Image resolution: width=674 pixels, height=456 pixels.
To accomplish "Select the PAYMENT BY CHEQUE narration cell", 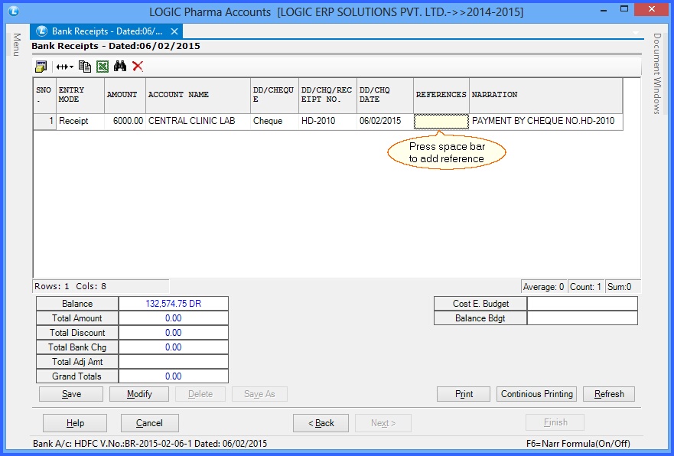I will pyautogui.click(x=546, y=121).
